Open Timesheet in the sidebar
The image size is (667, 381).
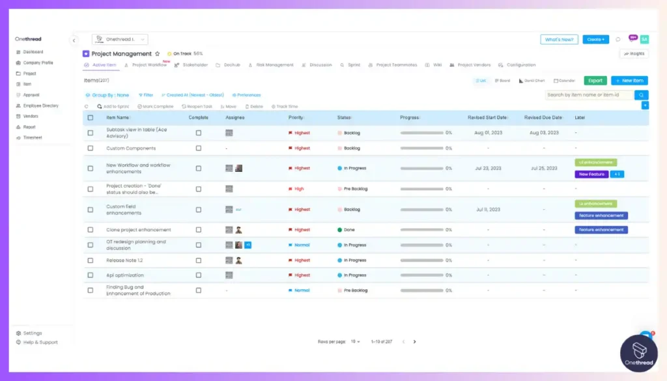[29, 138]
